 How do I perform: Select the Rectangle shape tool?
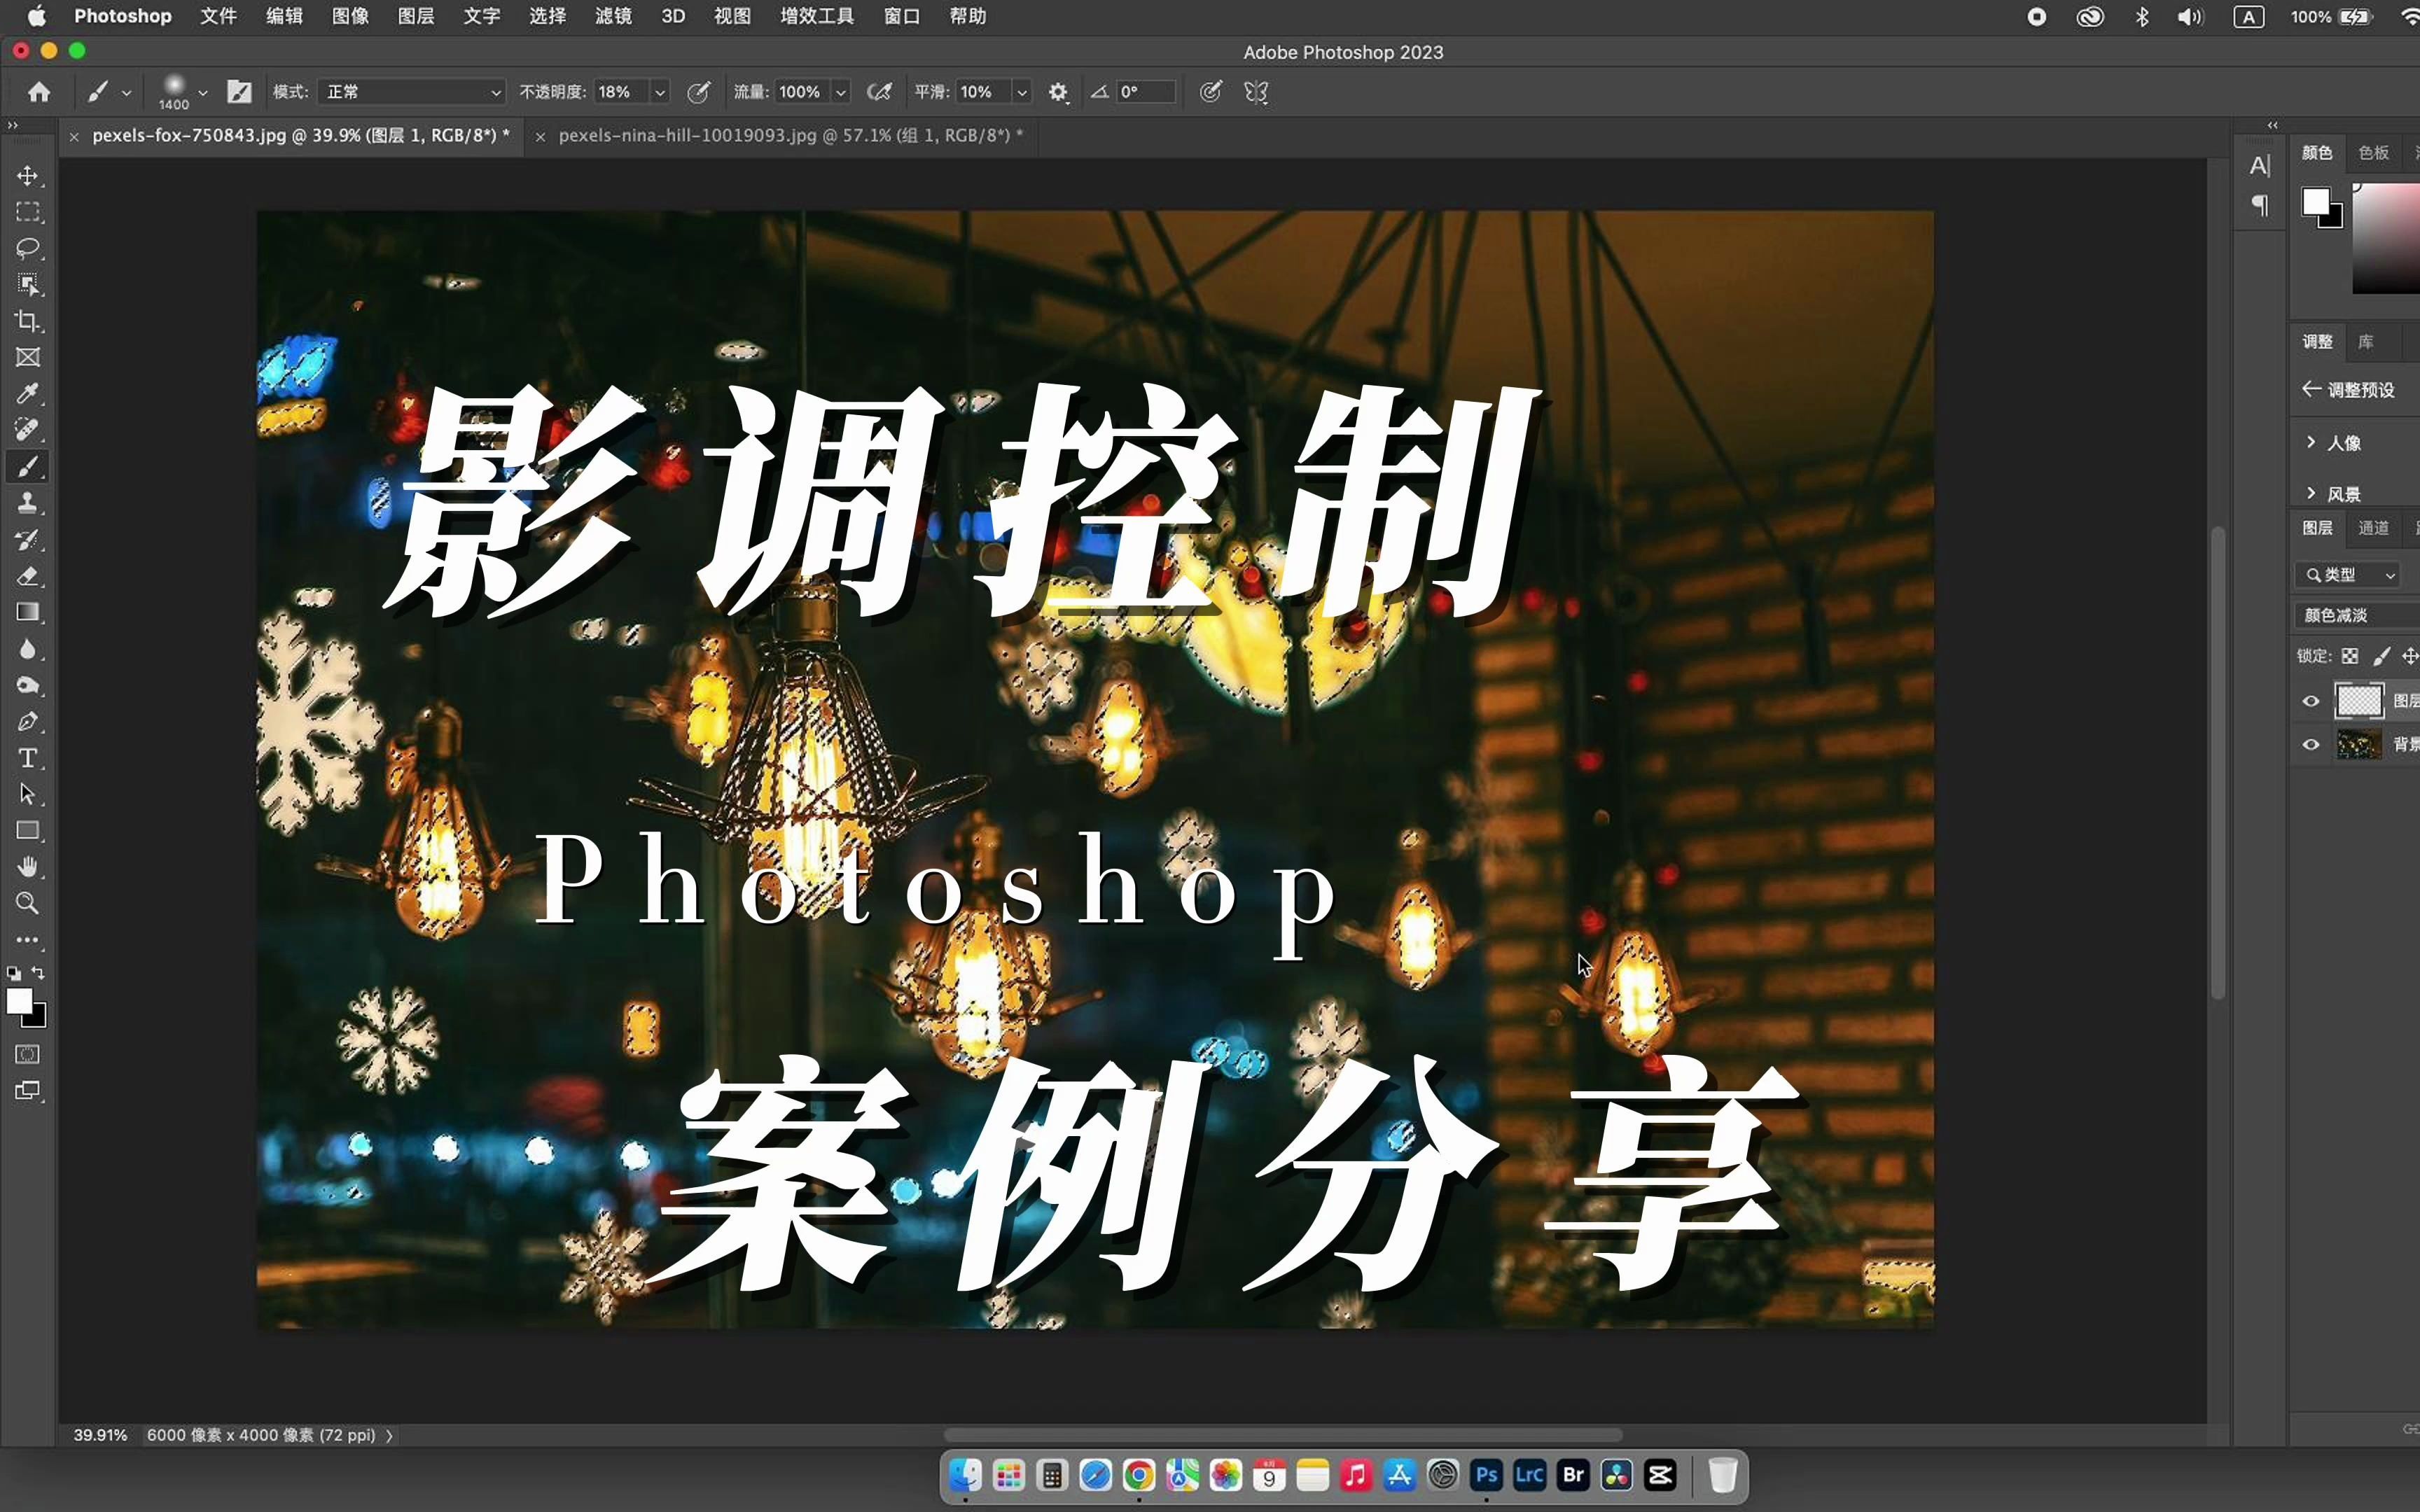coord(27,831)
